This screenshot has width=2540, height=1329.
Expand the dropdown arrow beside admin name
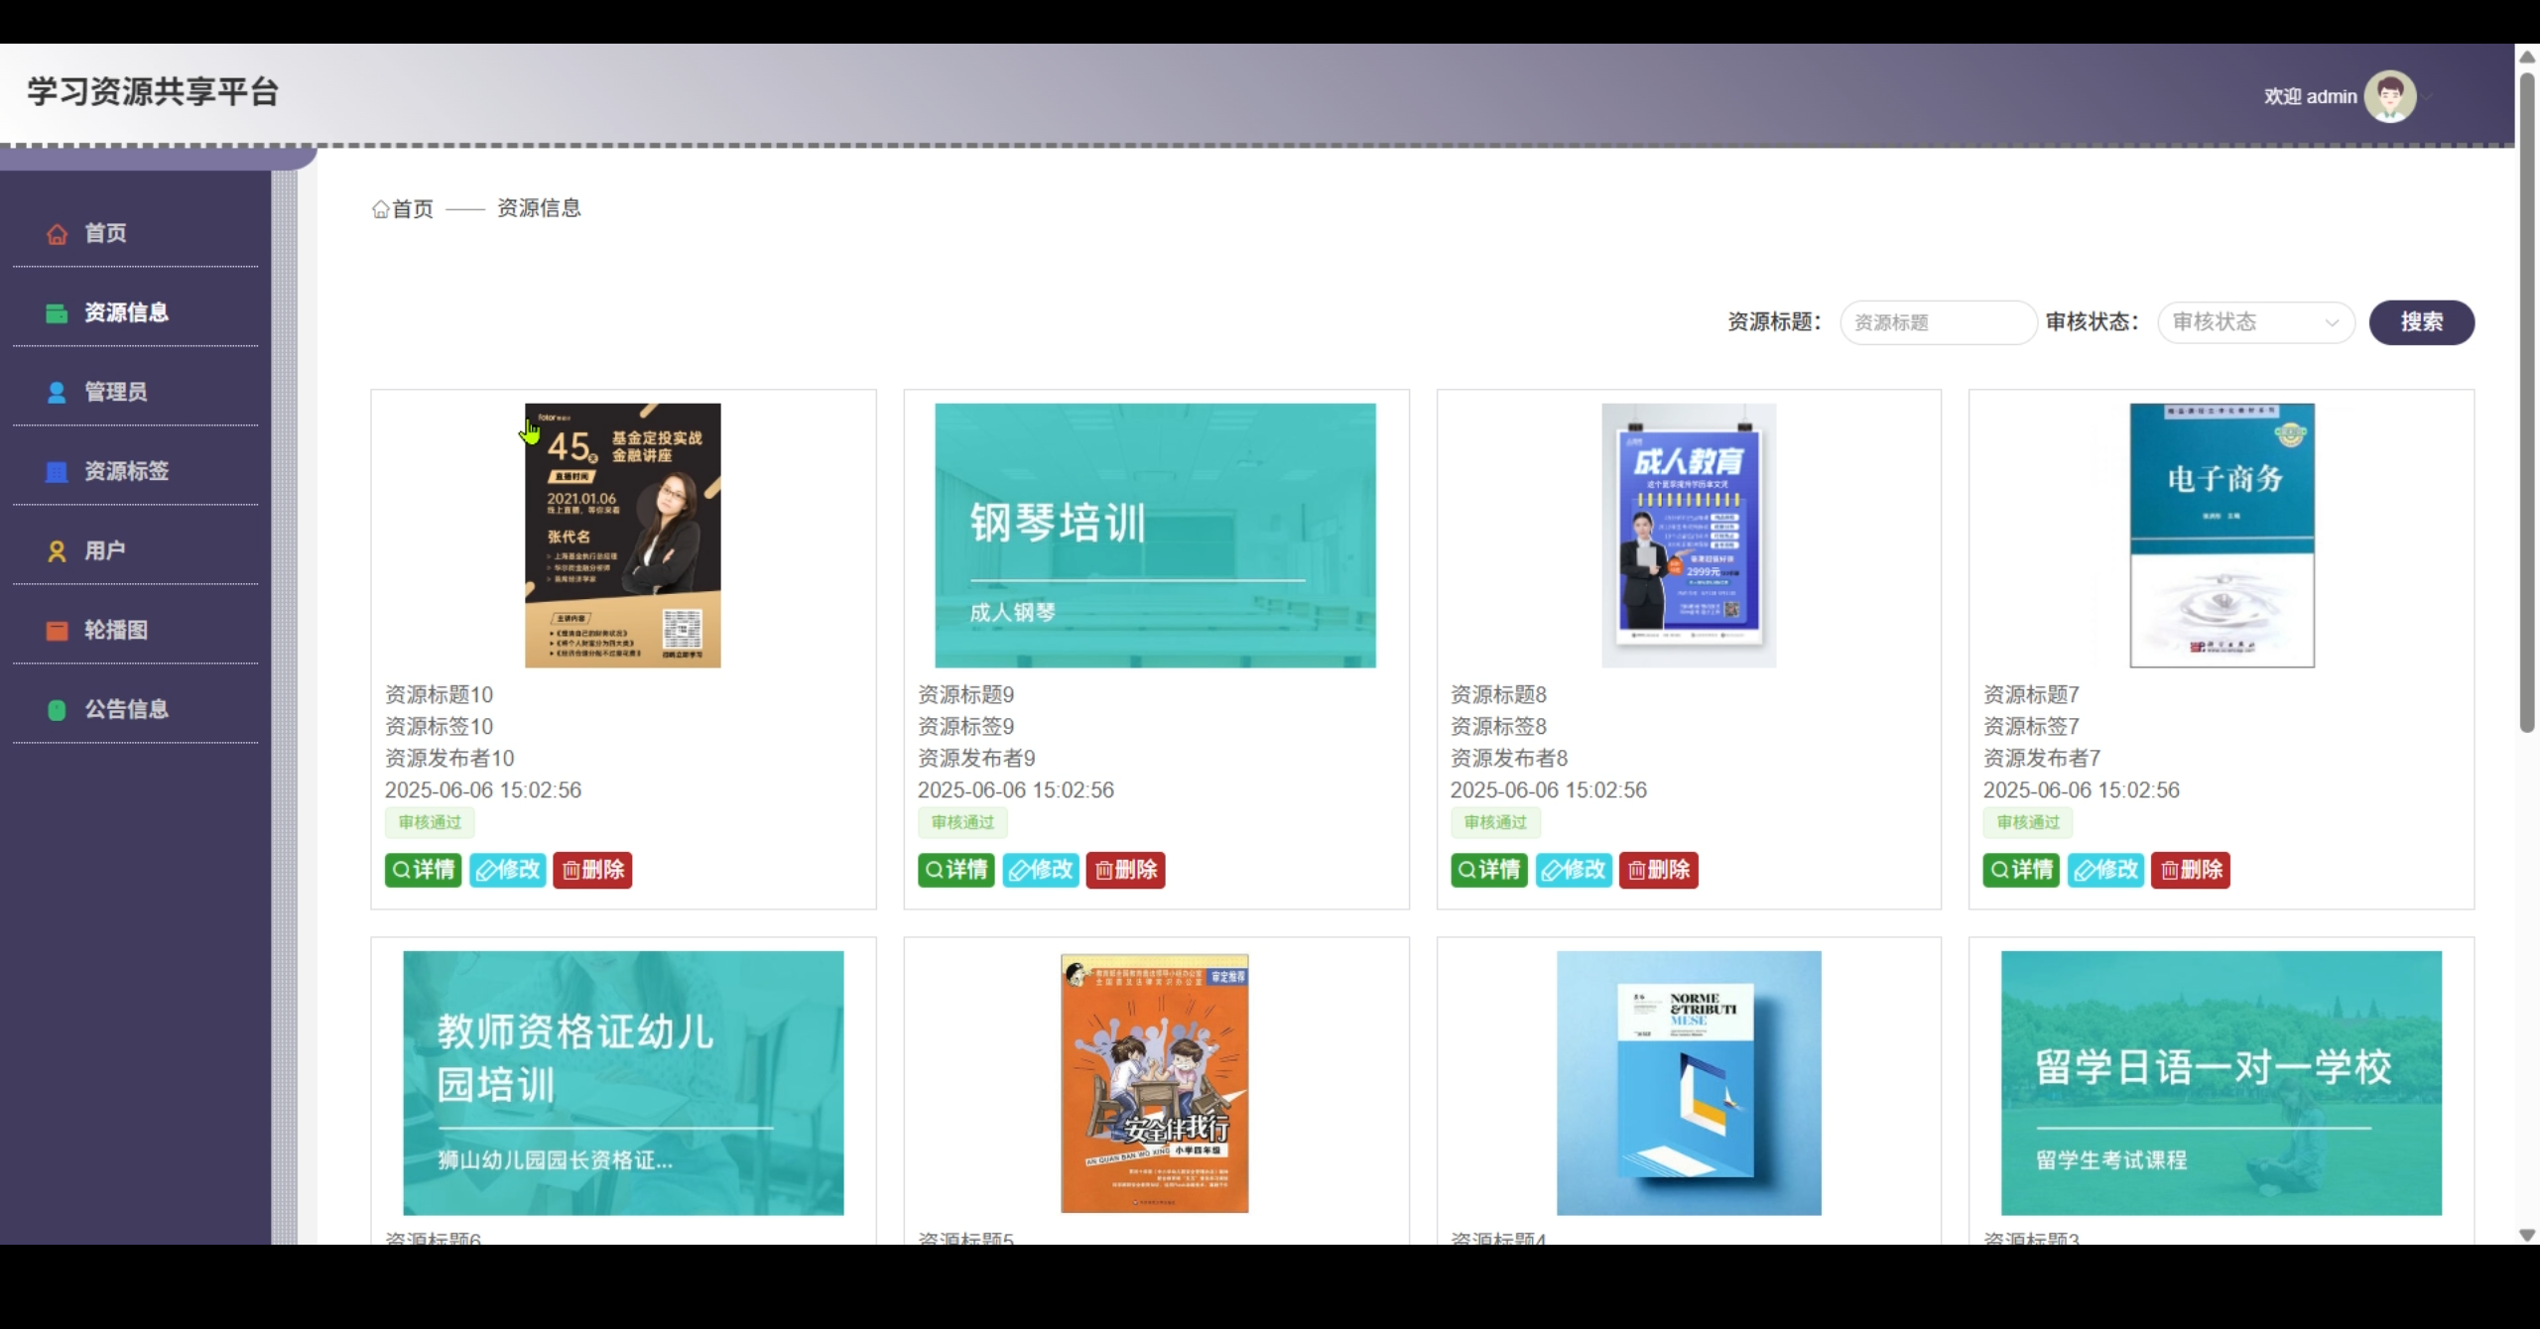pyautogui.click(x=2428, y=95)
